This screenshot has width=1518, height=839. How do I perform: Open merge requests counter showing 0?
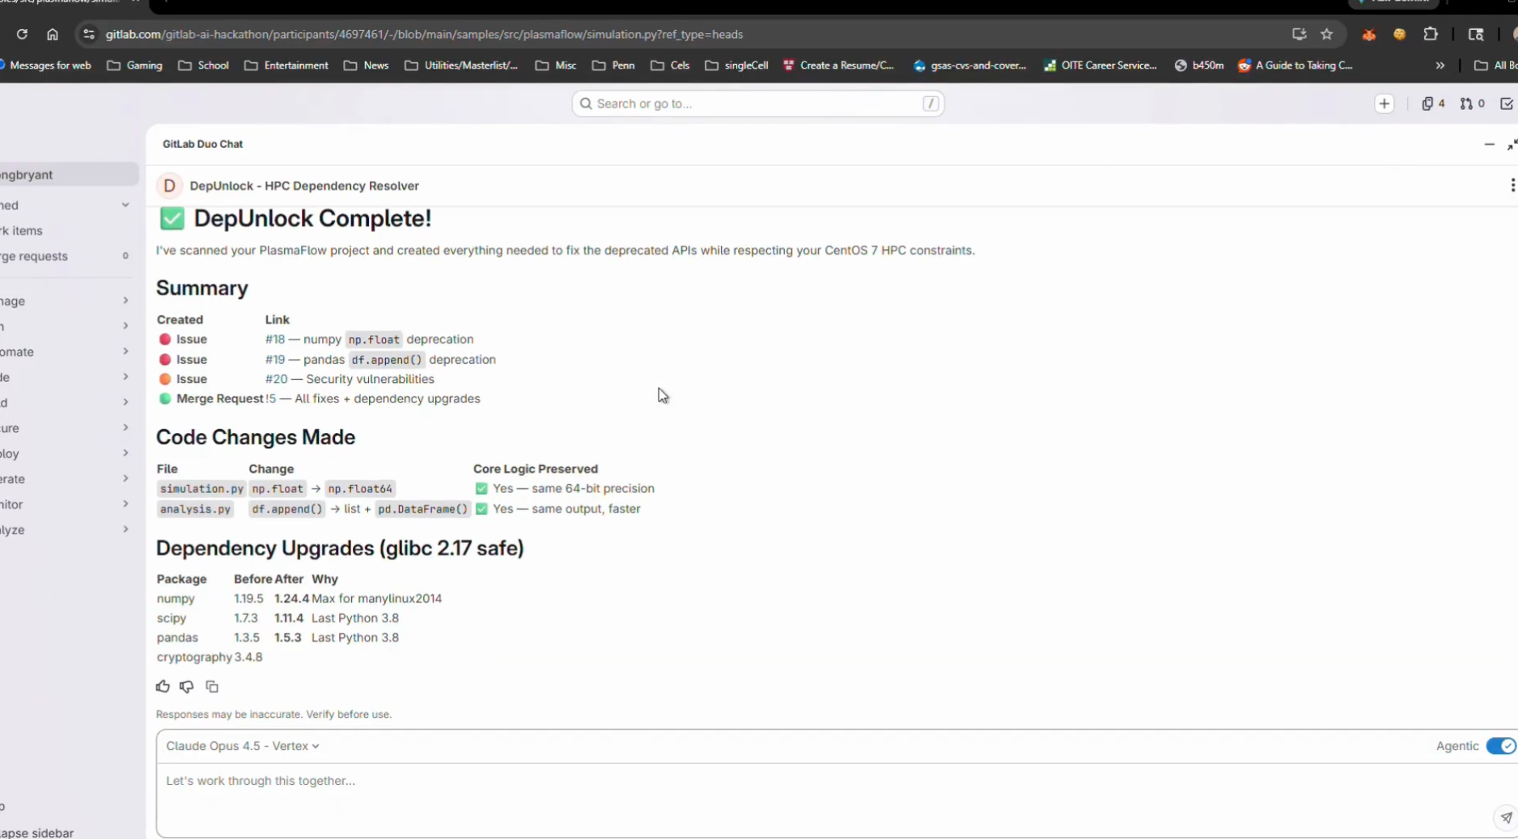pos(1472,103)
